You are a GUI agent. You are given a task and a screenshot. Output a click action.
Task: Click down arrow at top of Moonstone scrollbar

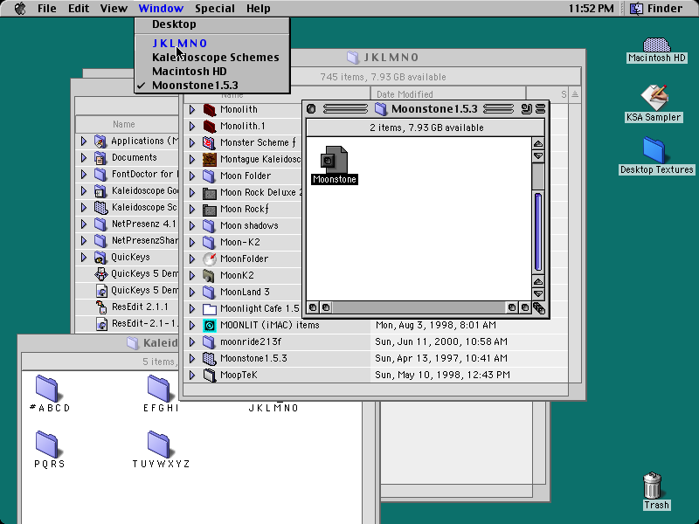(x=538, y=156)
